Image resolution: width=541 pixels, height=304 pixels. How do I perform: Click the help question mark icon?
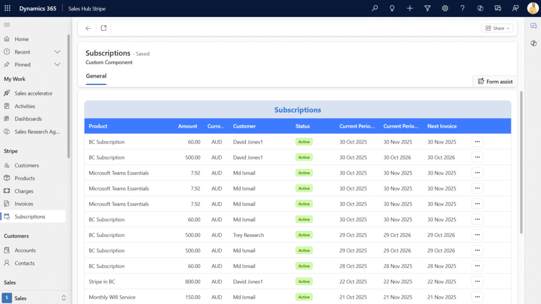463,8
